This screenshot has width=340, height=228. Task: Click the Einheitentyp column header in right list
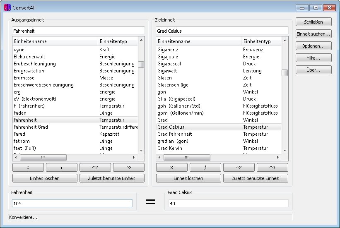(x=261, y=41)
